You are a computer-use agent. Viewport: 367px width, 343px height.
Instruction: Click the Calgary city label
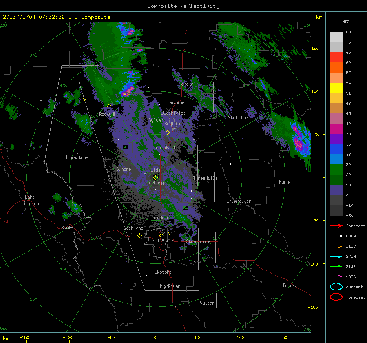159,240
